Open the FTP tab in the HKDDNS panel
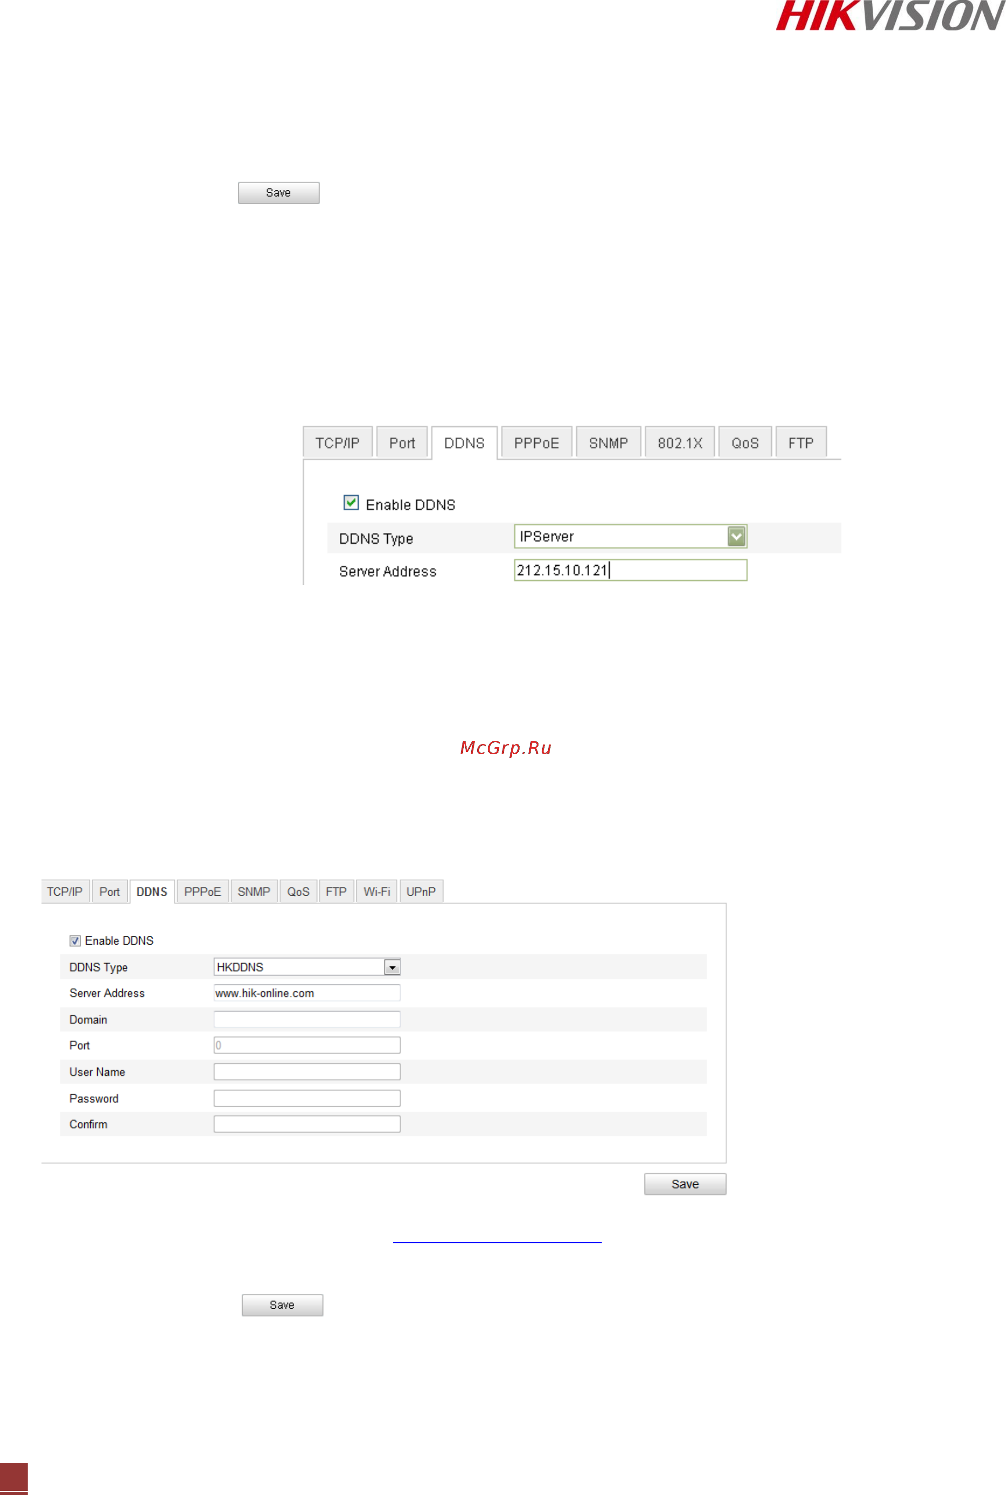 (336, 892)
